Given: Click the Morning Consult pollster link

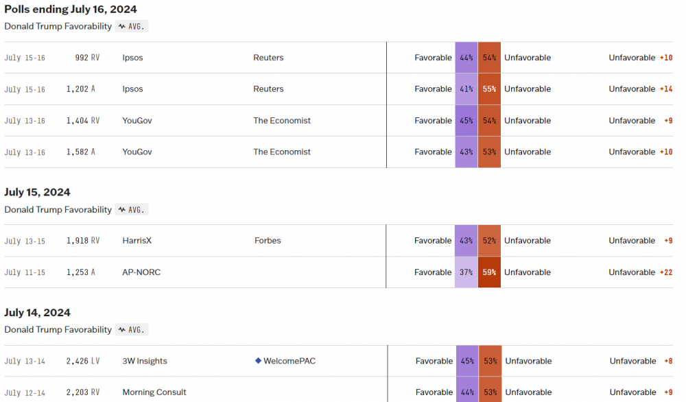Looking at the screenshot, I should point(154,392).
